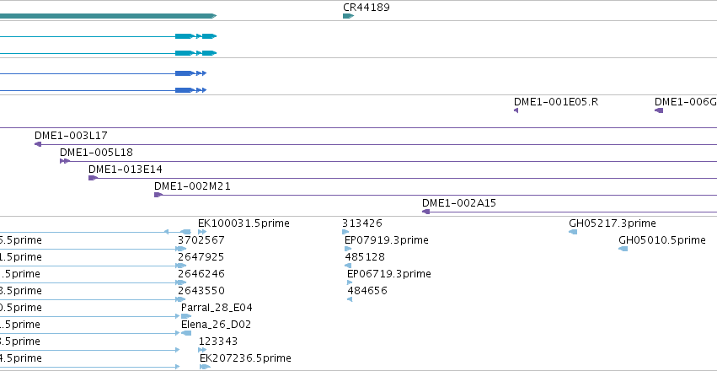717x371 pixels.
Task: Click the DME1-002A15 left arrowhead
Action: coord(425,212)
